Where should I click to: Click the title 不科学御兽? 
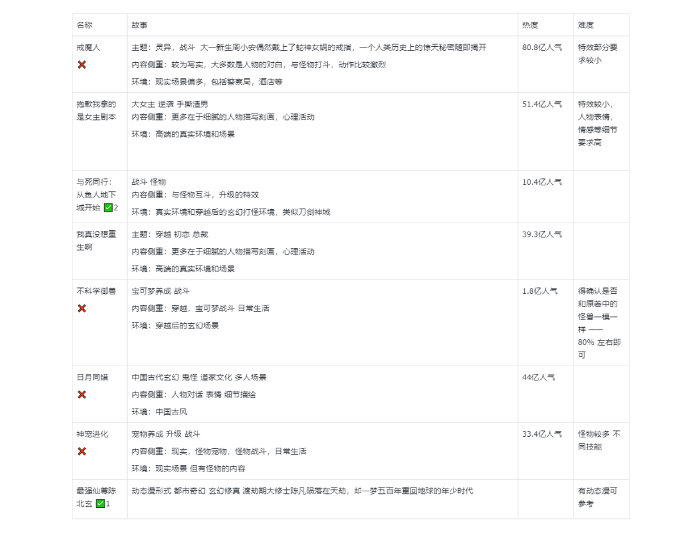(96, 291)
